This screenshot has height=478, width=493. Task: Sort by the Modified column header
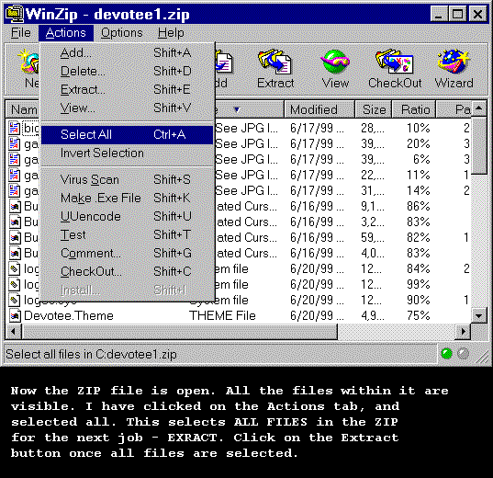tap(319, 109)
